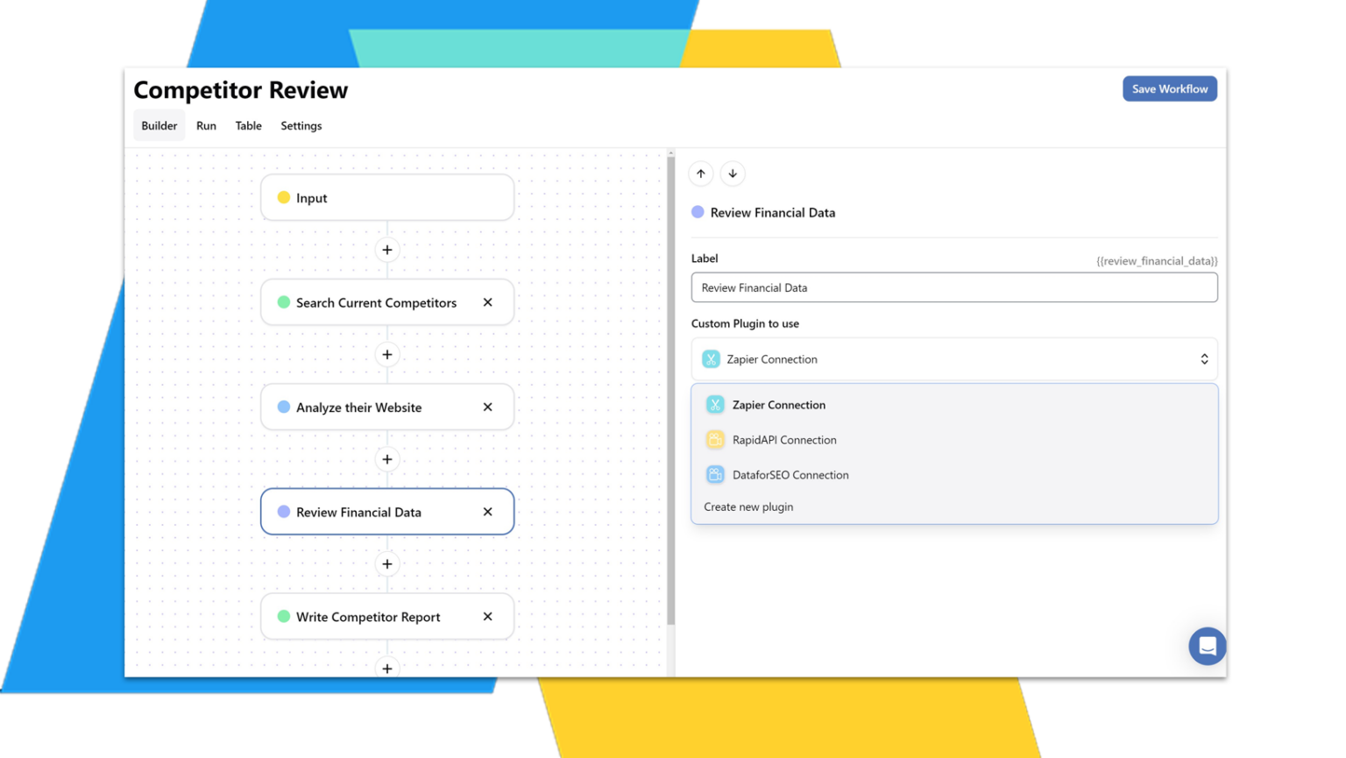Edit the Review Financial Data label field
This screenshot has height=758, width=1346.
point(953,287)
